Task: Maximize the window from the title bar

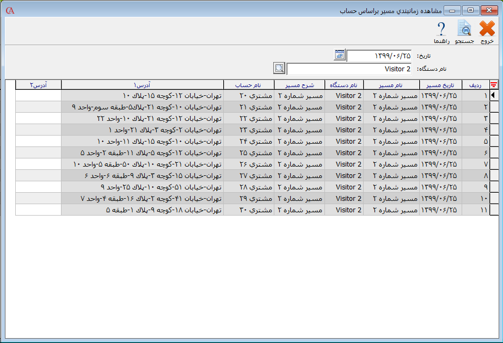Action: [x=470, y=10]
